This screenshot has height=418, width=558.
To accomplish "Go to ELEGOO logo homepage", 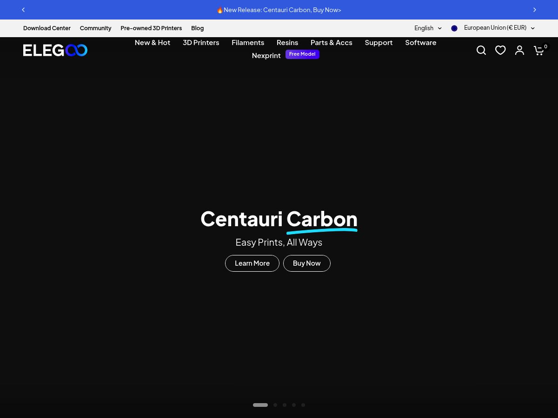I will tap(55, 50).
